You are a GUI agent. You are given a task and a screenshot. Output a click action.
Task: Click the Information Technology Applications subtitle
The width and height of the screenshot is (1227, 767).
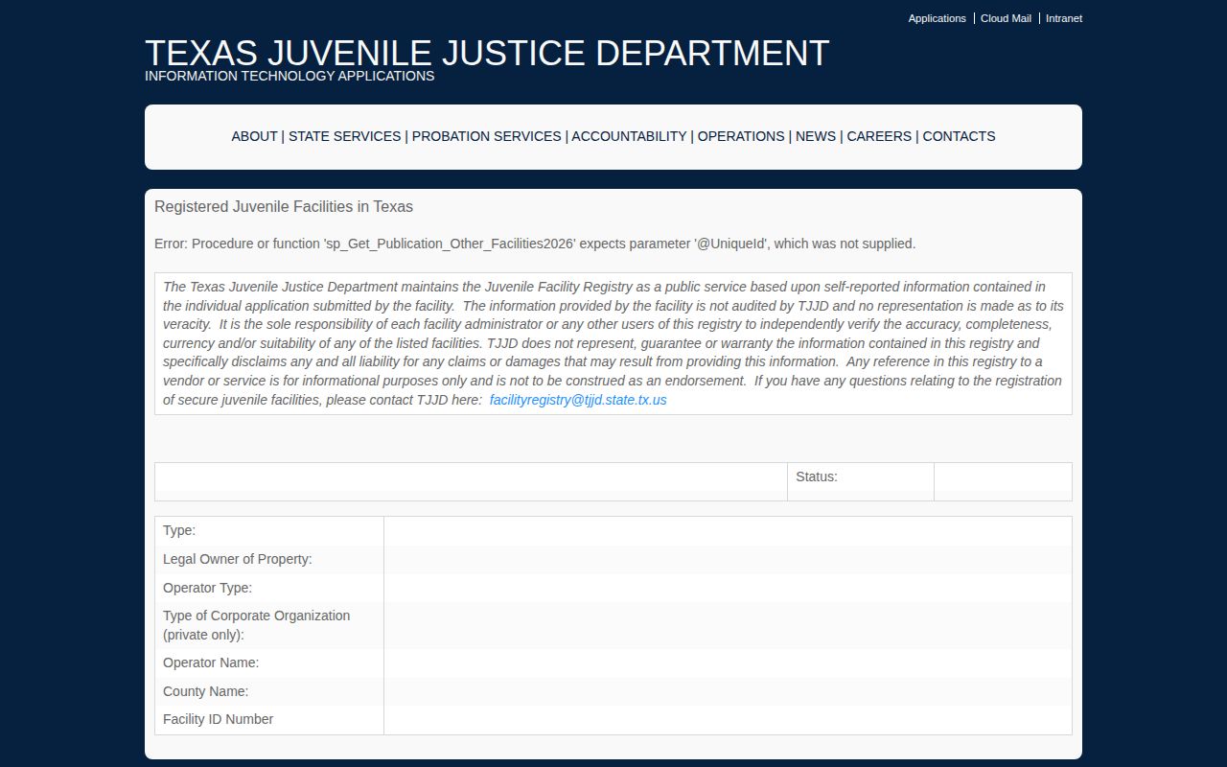click(289, 76)
